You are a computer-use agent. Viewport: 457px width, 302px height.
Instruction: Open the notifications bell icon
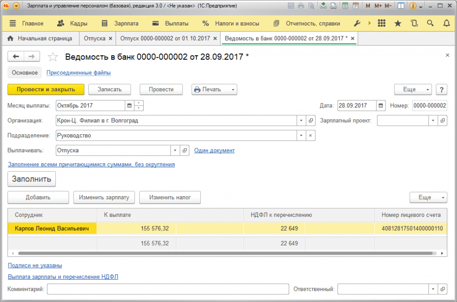(x=446, y=23)
